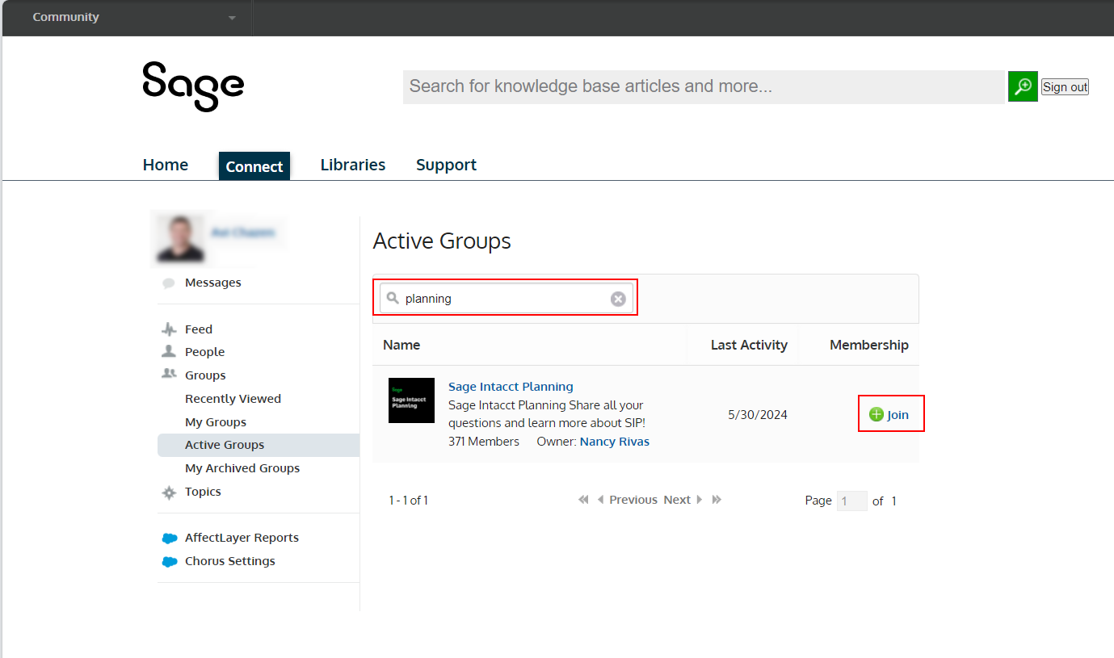1114x658 pixels.
Task: Open the Community dropdown arrow
Action: (232, 19)
